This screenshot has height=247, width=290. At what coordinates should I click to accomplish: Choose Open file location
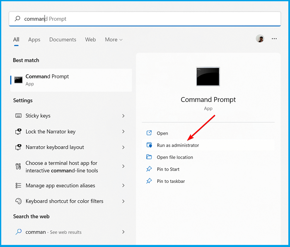(175, 157)
